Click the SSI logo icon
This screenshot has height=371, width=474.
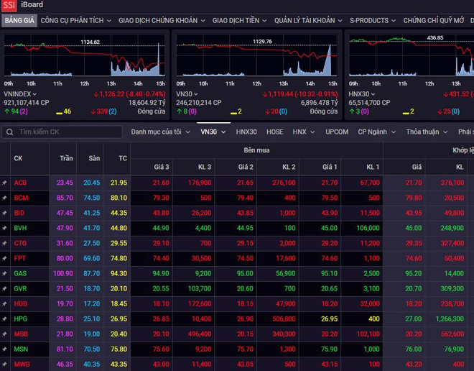pyautogui.click(x=9, y=5)
